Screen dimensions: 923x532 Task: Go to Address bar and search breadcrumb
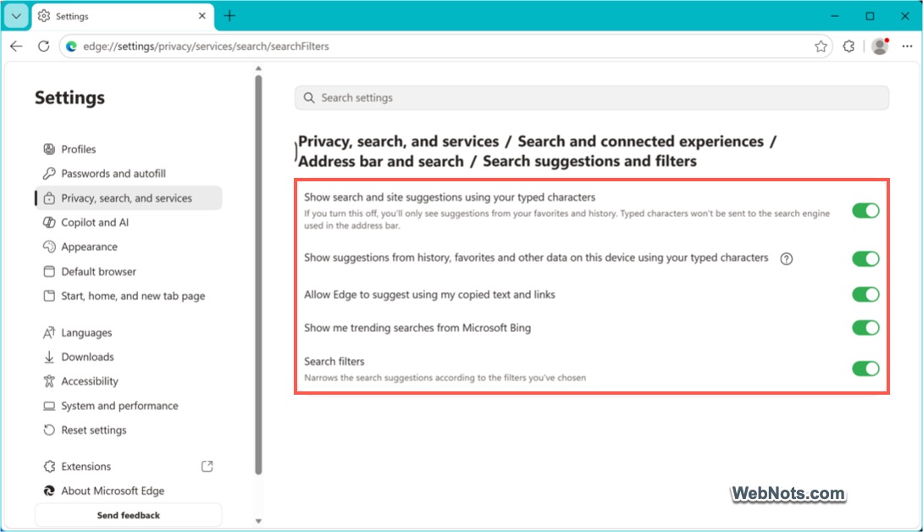[x=381, y=161]
